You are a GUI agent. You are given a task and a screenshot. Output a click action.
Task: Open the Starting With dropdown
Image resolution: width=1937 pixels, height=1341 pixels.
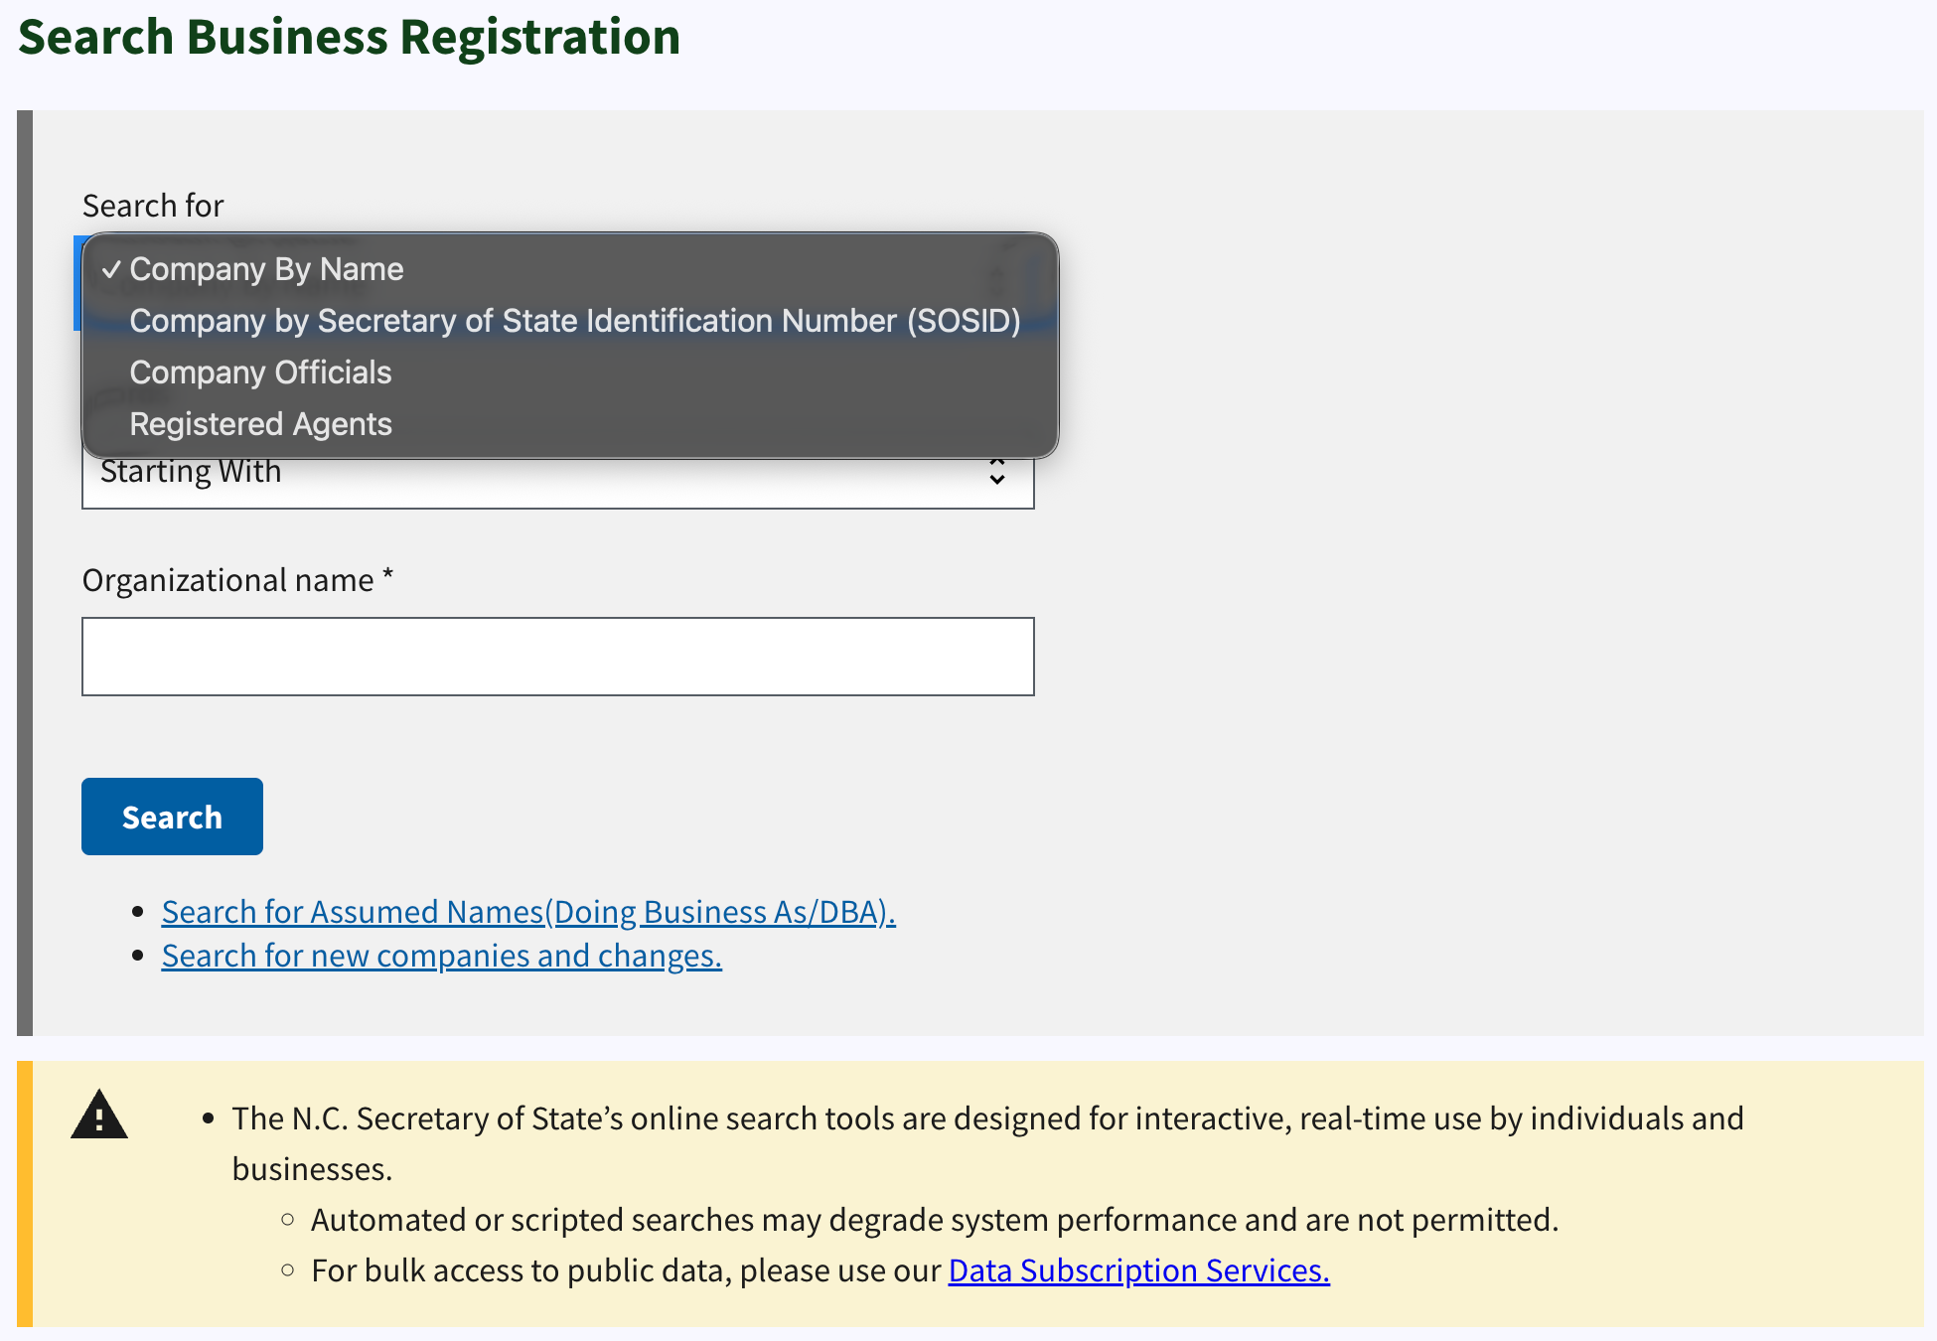(558, 473)
